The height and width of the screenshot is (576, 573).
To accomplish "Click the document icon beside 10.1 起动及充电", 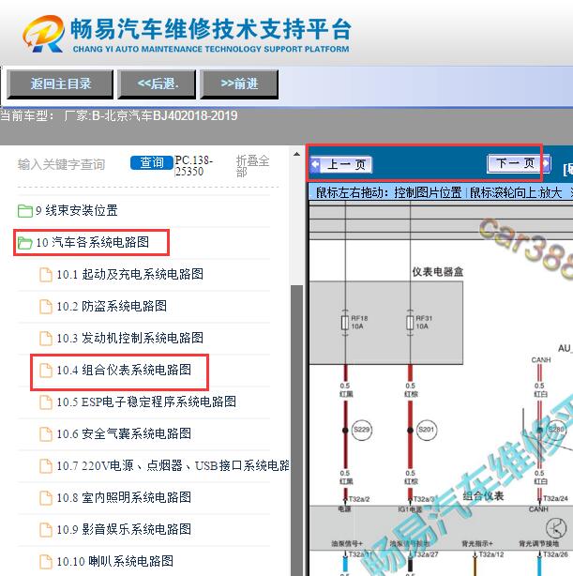I will (x=46, y=275).
